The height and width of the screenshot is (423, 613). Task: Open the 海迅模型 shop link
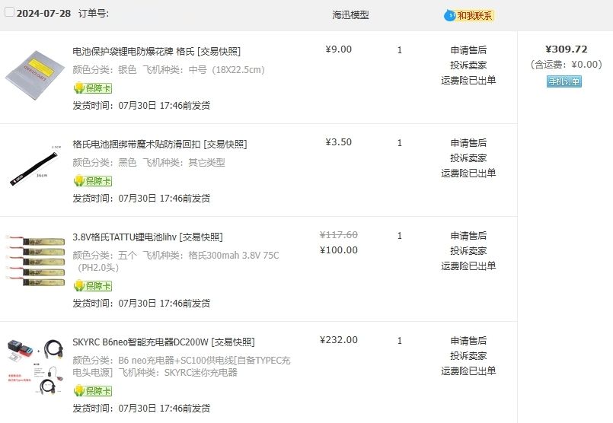350,14
